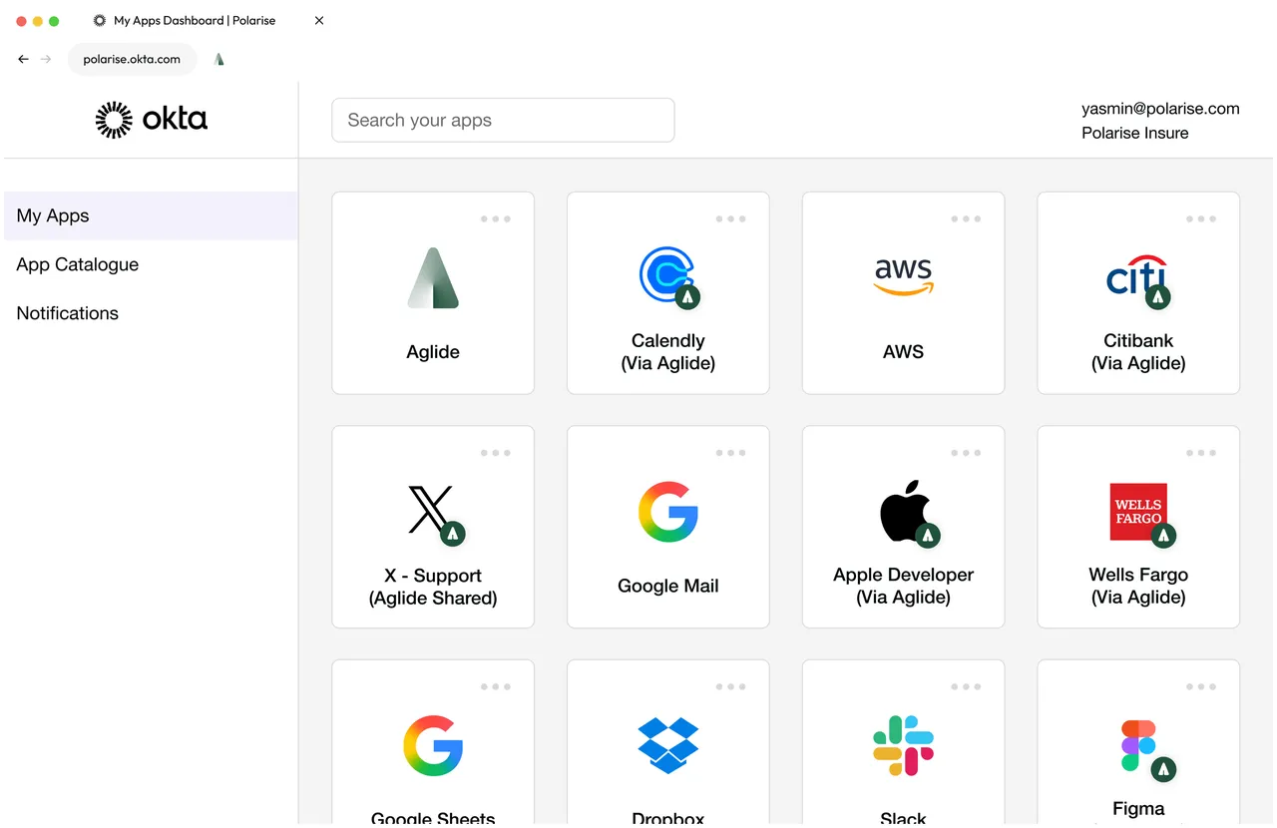Click the Aglide badge on Citibank logo
The width and height of the screenshot is (1277, 828).
1157,297
